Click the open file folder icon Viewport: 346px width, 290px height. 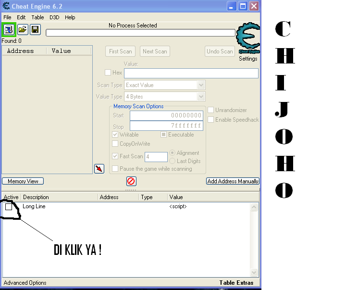[23, 29]
